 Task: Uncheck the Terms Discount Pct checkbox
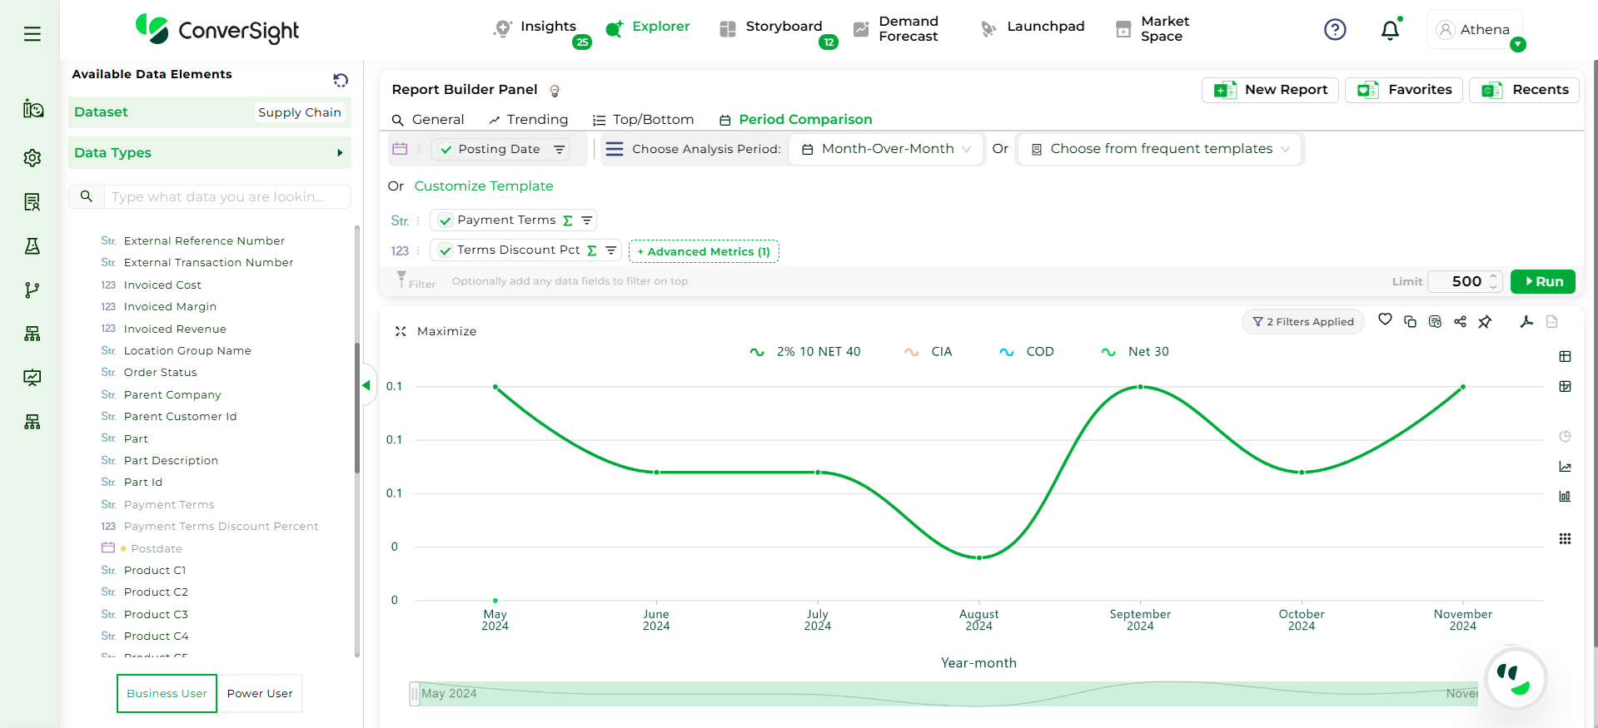[446, 250]
